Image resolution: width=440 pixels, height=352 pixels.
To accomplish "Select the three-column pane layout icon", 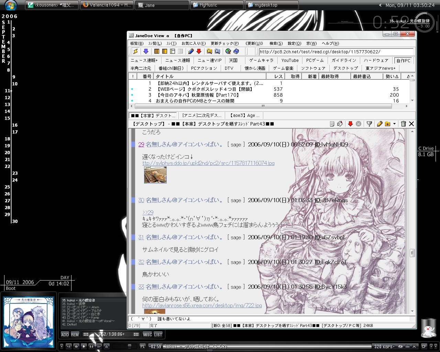I will pos(157,51).
